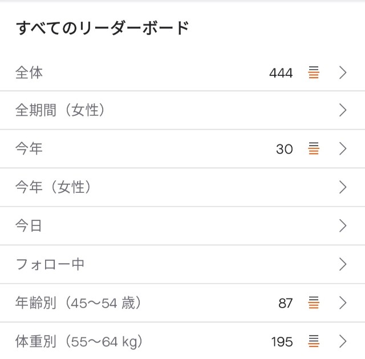Open chevron for 年齢別（45〜54 歳）
365x359 pixels.
click(343, 302)
